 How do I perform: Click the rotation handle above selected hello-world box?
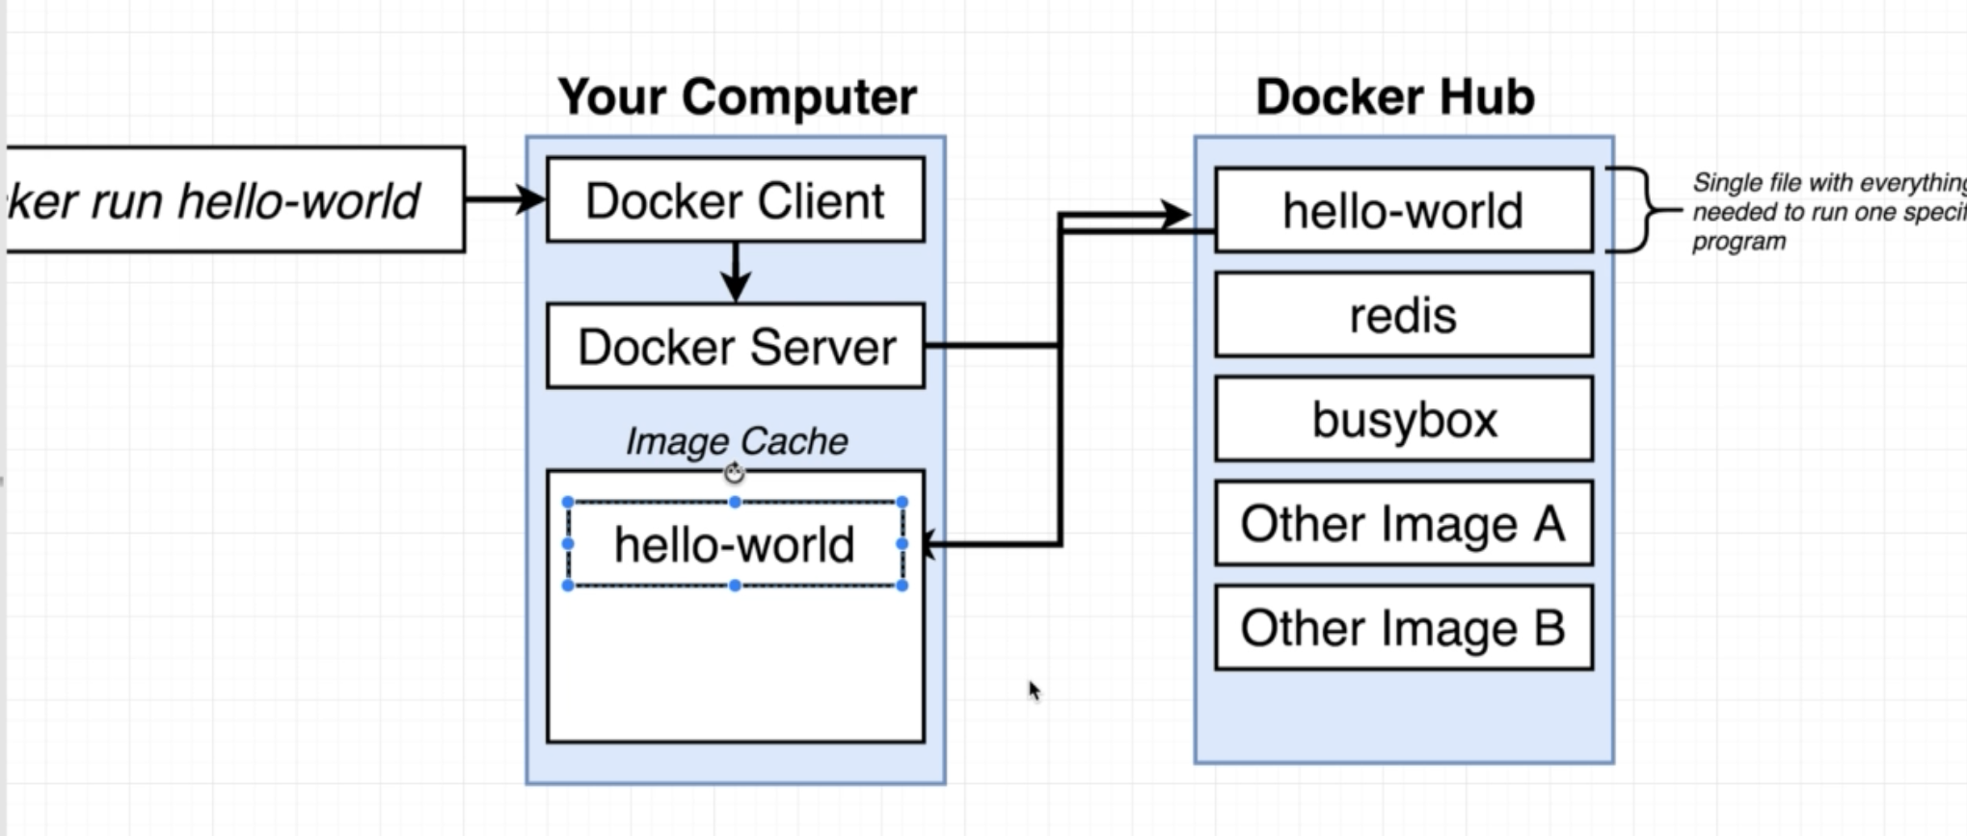(x=735, y=473)
